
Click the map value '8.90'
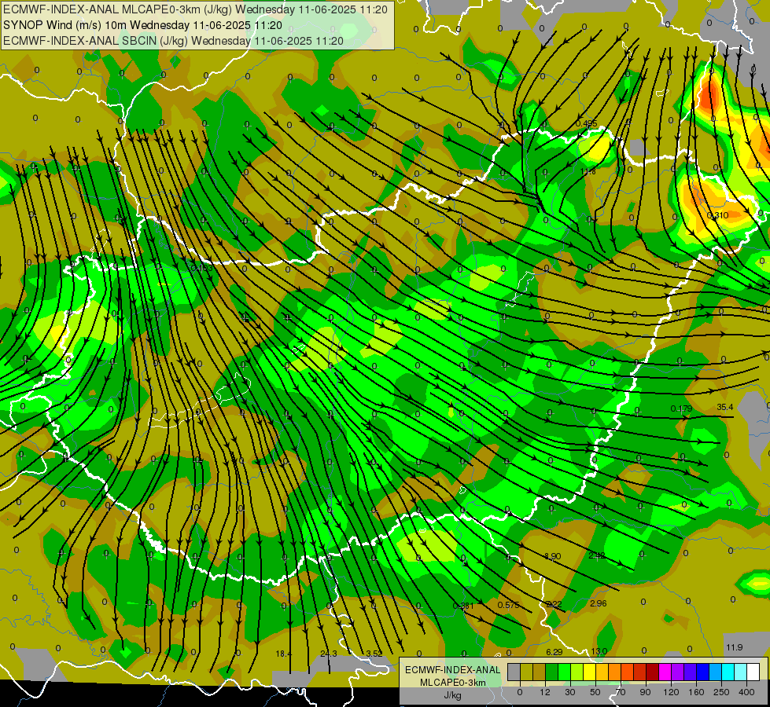(x=552, y=556)
